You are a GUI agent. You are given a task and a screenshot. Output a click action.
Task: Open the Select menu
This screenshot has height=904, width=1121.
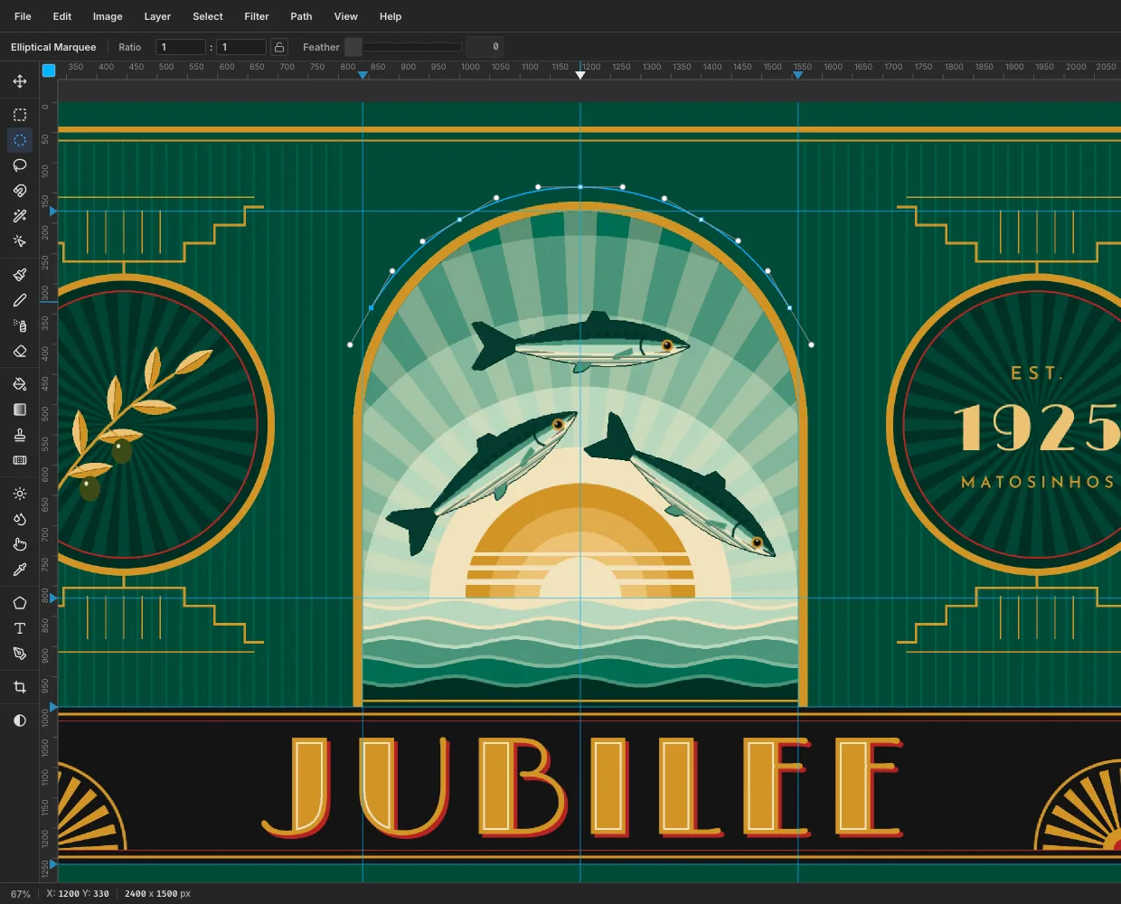(208, 16)
